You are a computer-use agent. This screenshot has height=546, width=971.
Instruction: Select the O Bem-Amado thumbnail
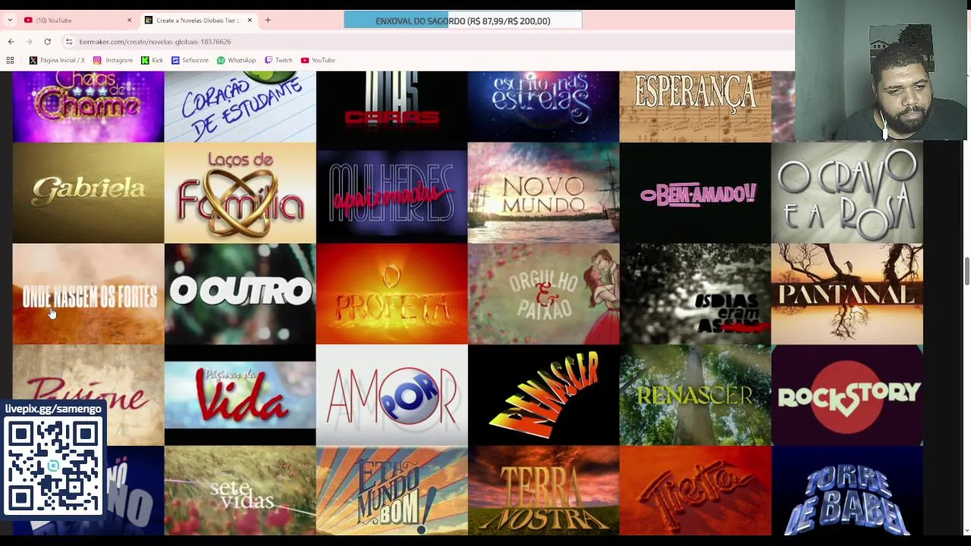tap(695, 193)
